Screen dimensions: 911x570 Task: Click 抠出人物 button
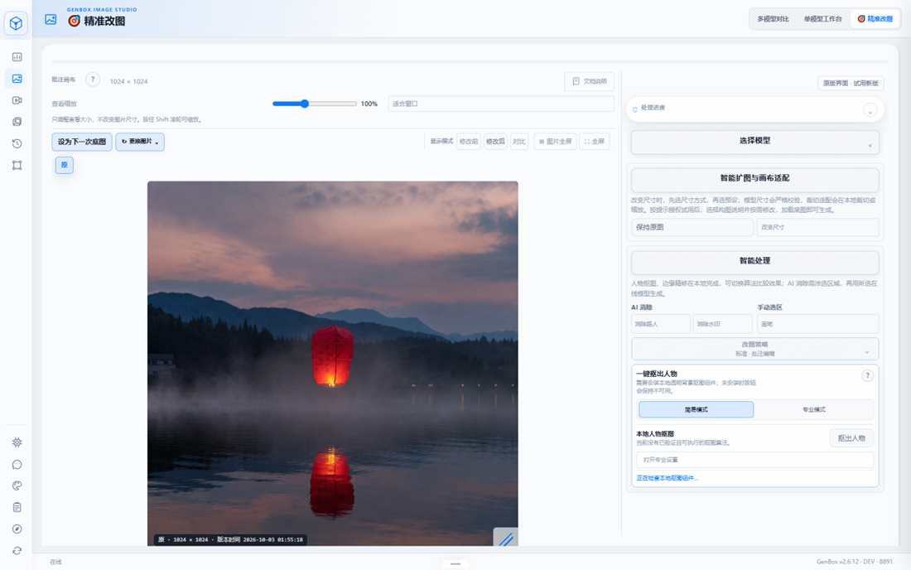(851, 438)
